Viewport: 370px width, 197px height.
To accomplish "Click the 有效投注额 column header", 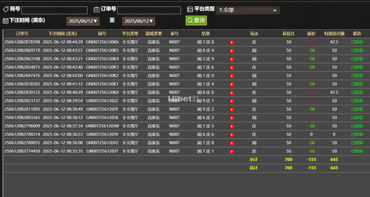I will coord(334,34).
